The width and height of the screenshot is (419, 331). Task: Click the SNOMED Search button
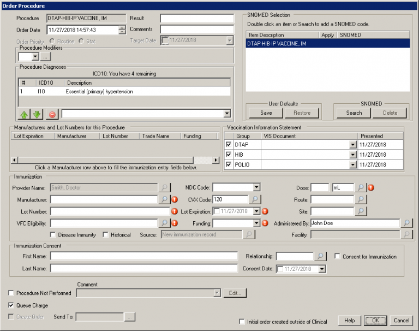[x=354, y=113]
